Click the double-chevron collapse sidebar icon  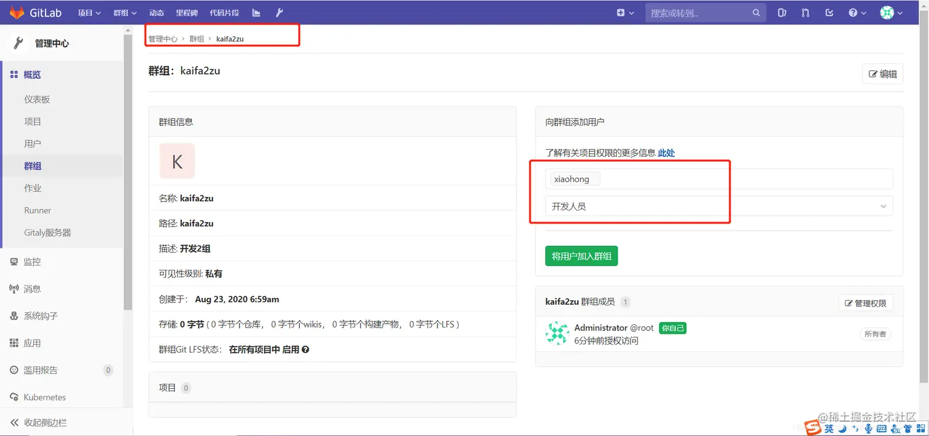pos(14,423)
